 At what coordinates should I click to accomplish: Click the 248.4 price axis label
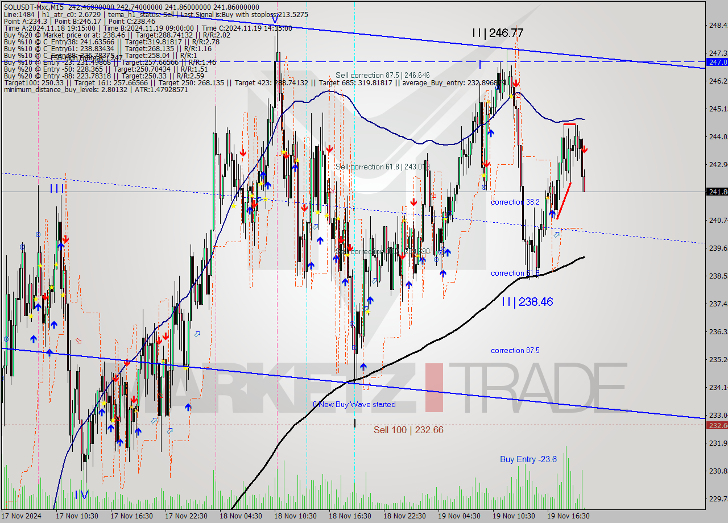click(x=718, y=25)
